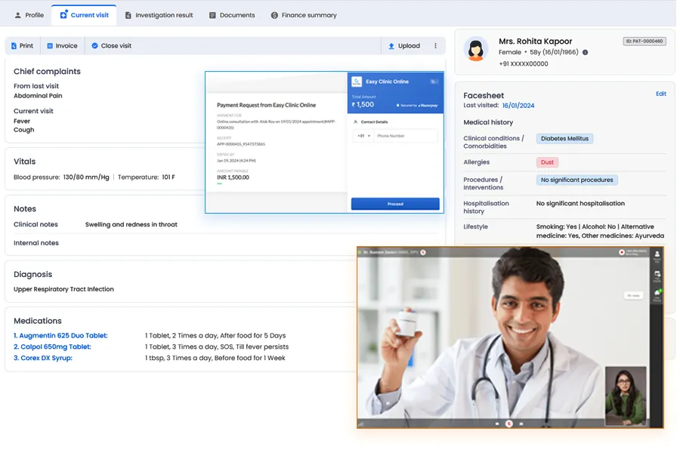Hang up using the red end-call button
The image size is (680, 459).
pyautogui.click(x=508, y=423)
